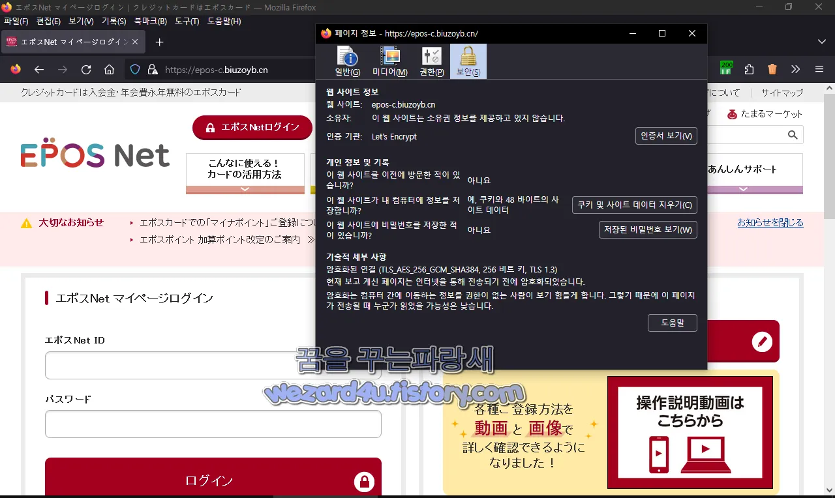Go to the Firefox home page
Screen dimensions: 835x498
[110, 70]
